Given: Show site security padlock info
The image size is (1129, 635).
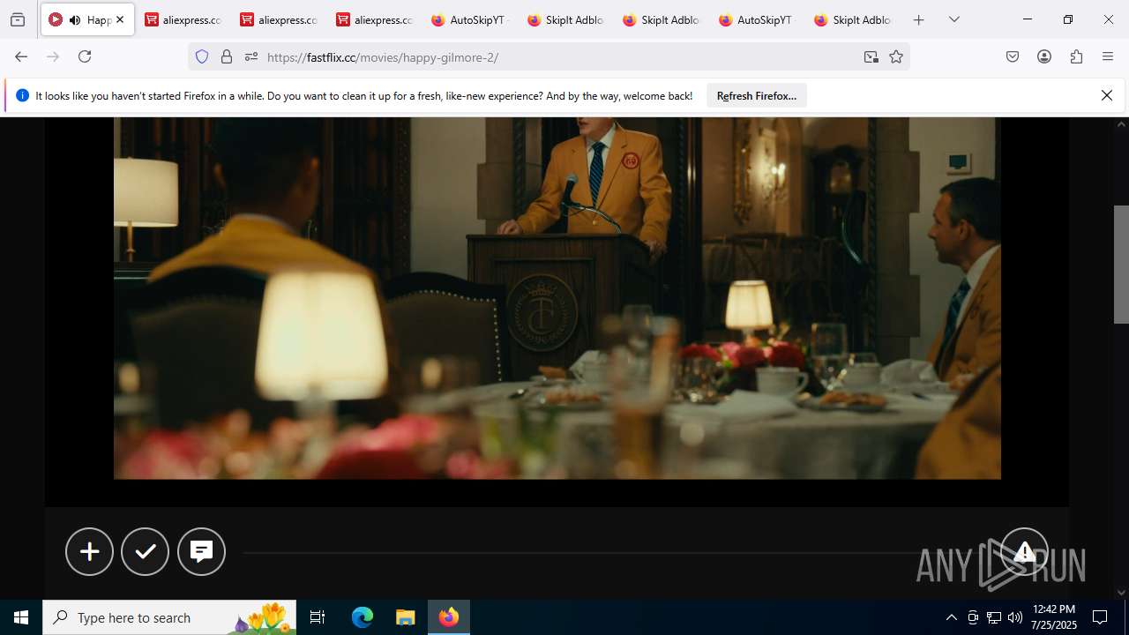Looking at the screenshot, I should pos(227,56).
